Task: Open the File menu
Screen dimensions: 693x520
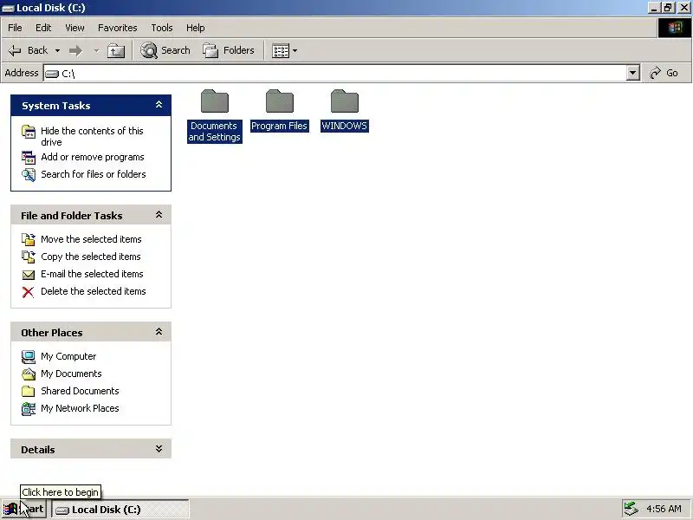Action: pyautogui.click(x=15, y=28)
